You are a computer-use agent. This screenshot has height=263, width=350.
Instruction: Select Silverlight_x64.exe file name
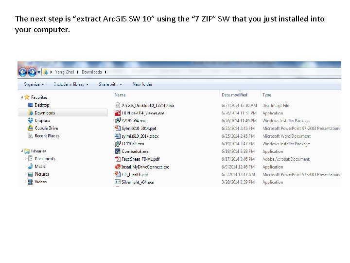[138, 182]
